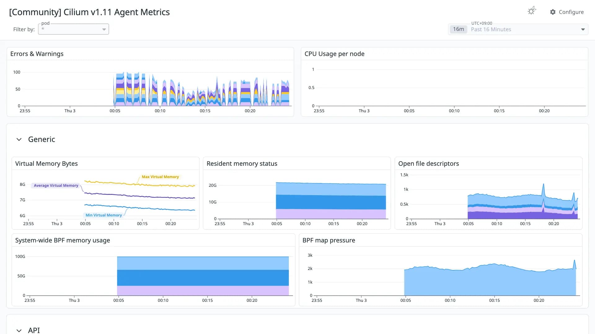The height and width of the screenshot is (334, 595).
Task: Open the Configure settings button
Action: coord(567,12)
